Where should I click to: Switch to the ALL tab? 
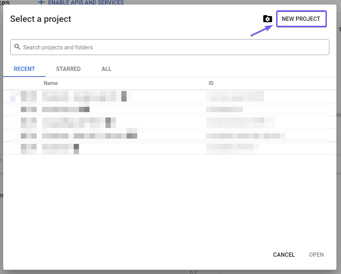(x=106, y=69)
